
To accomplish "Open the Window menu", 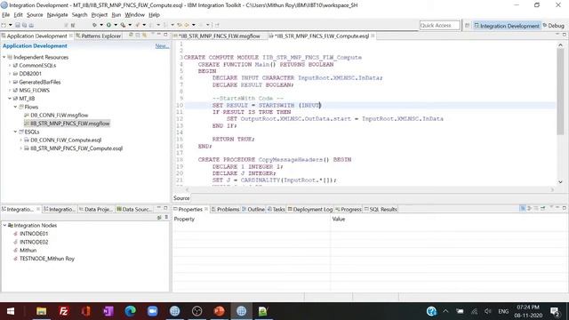I will (134, 15).
